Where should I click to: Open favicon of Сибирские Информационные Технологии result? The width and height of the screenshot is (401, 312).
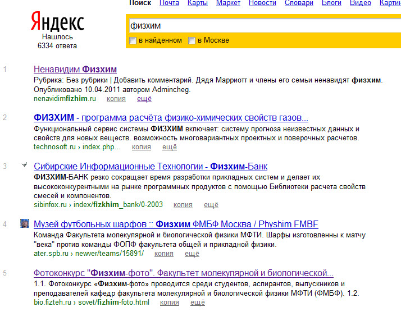click(x=25, y=165)
